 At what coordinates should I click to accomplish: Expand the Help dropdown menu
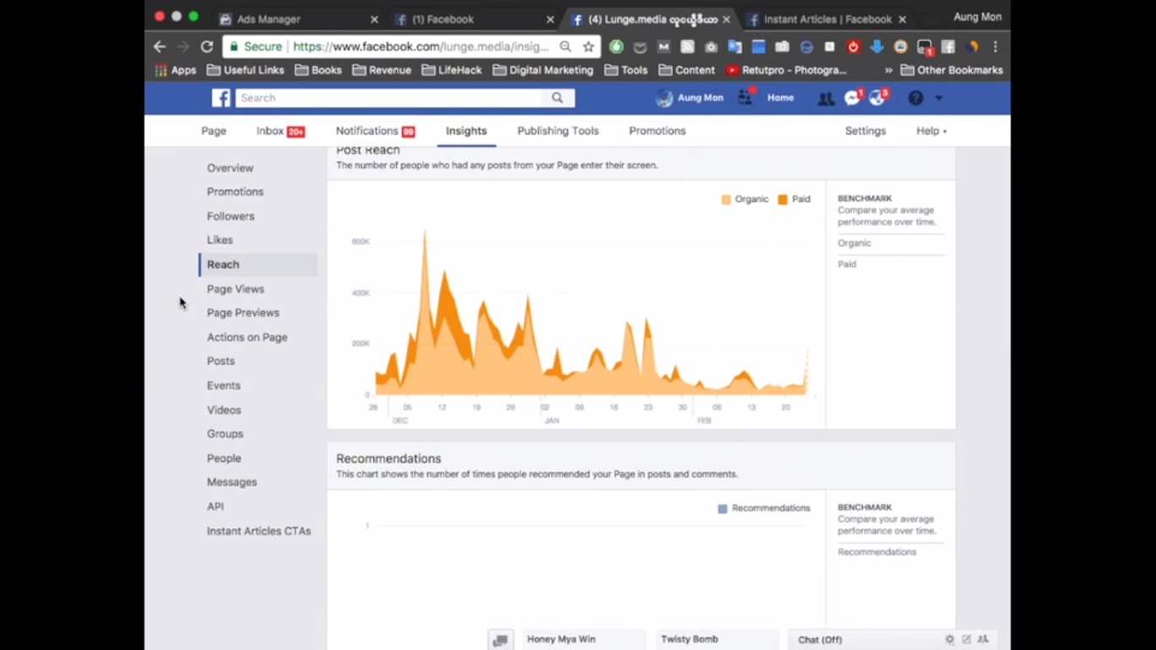click(x=932, y=131)
